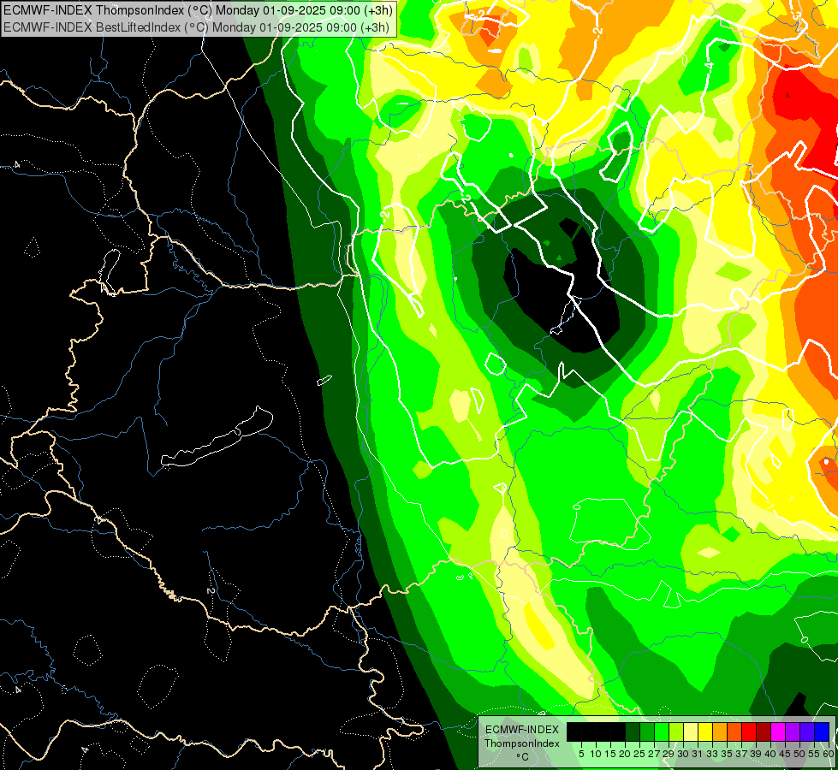Click legend scale value 29
The image size is (838, 770).
click(669, 754)
